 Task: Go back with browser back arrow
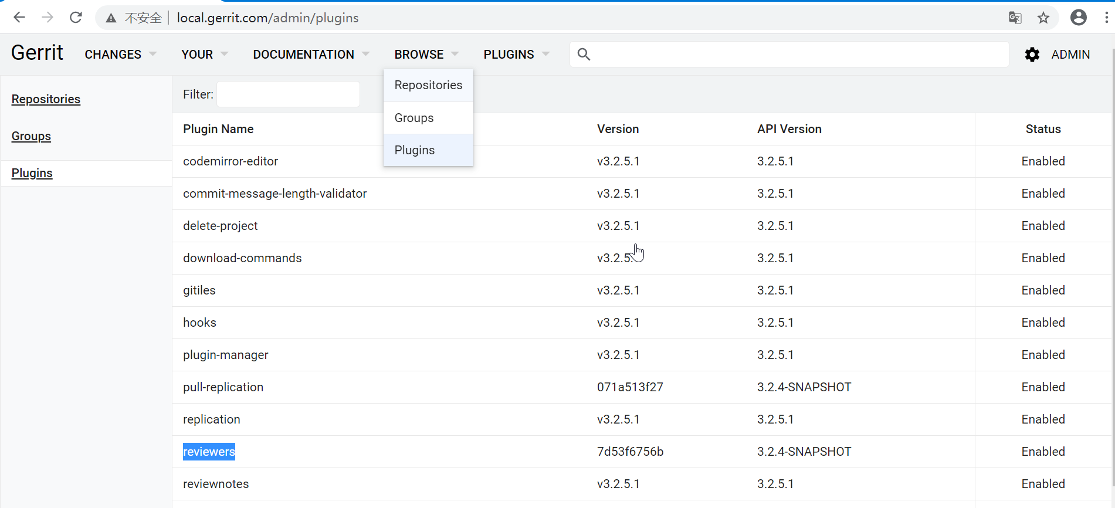point(19,18)
